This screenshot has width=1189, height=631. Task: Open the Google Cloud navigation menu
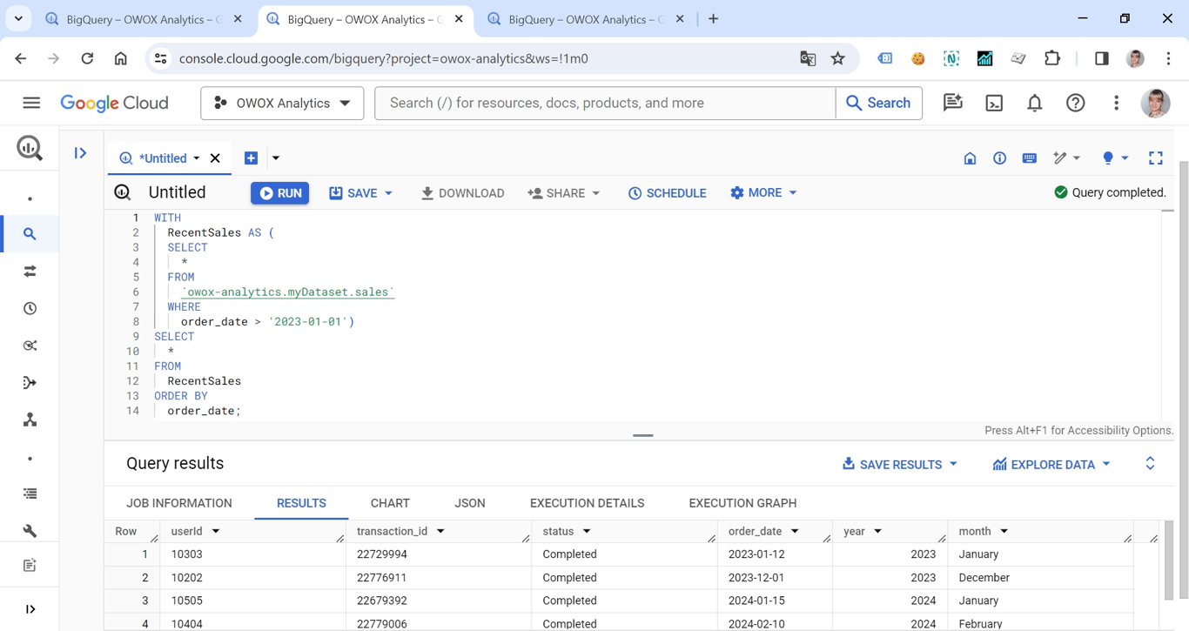(31, 103)
